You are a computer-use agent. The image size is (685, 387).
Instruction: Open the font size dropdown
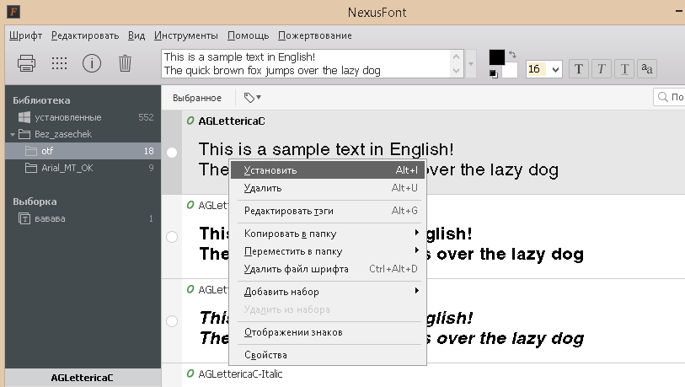tap(555, 69)
